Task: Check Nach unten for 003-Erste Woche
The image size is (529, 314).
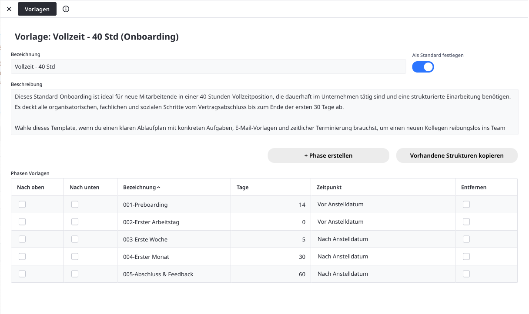Action: (75, 239)
